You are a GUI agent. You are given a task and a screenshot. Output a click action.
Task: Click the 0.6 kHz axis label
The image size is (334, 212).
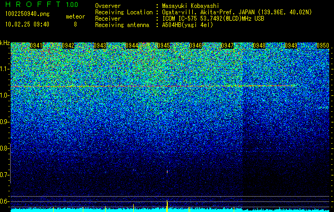point(4,201)
